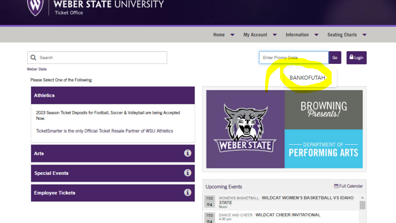Click the Enter Promo Code field
396x223 pixels.
(294, 58)
